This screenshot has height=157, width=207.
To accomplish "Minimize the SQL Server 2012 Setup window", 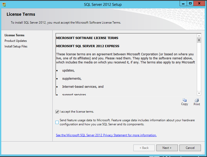I will (x=183, y=4).
